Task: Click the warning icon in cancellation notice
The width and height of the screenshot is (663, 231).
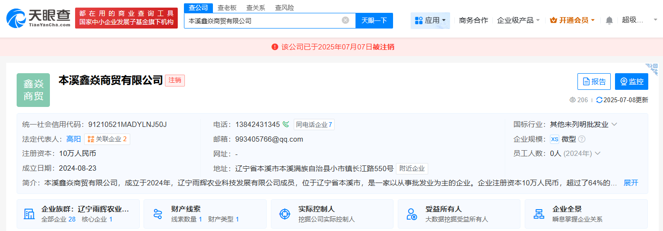Action: click(x=275, y=47)
